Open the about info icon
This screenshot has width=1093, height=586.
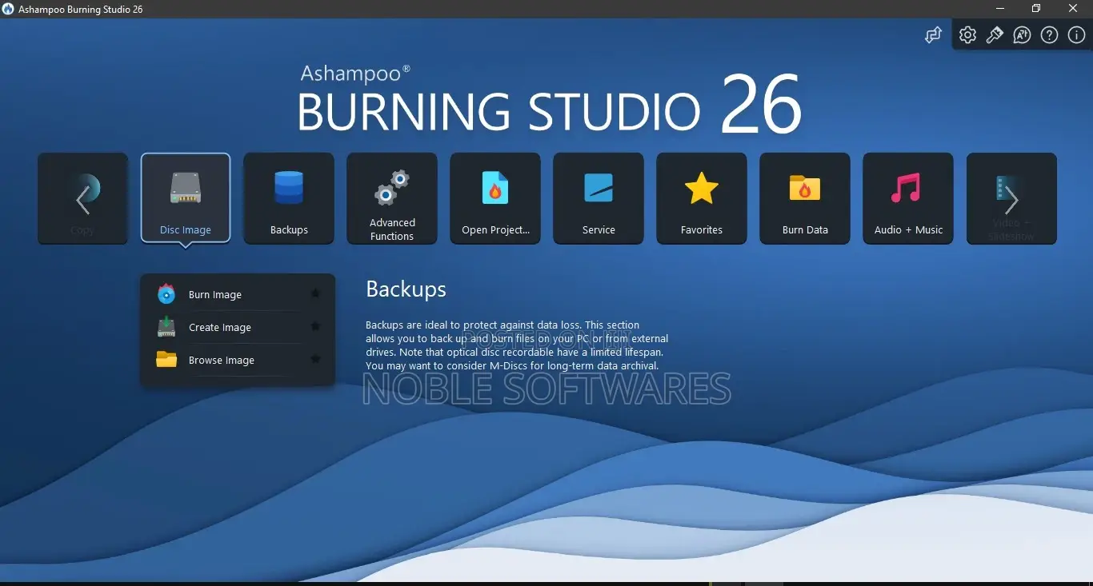point(1076,35)
